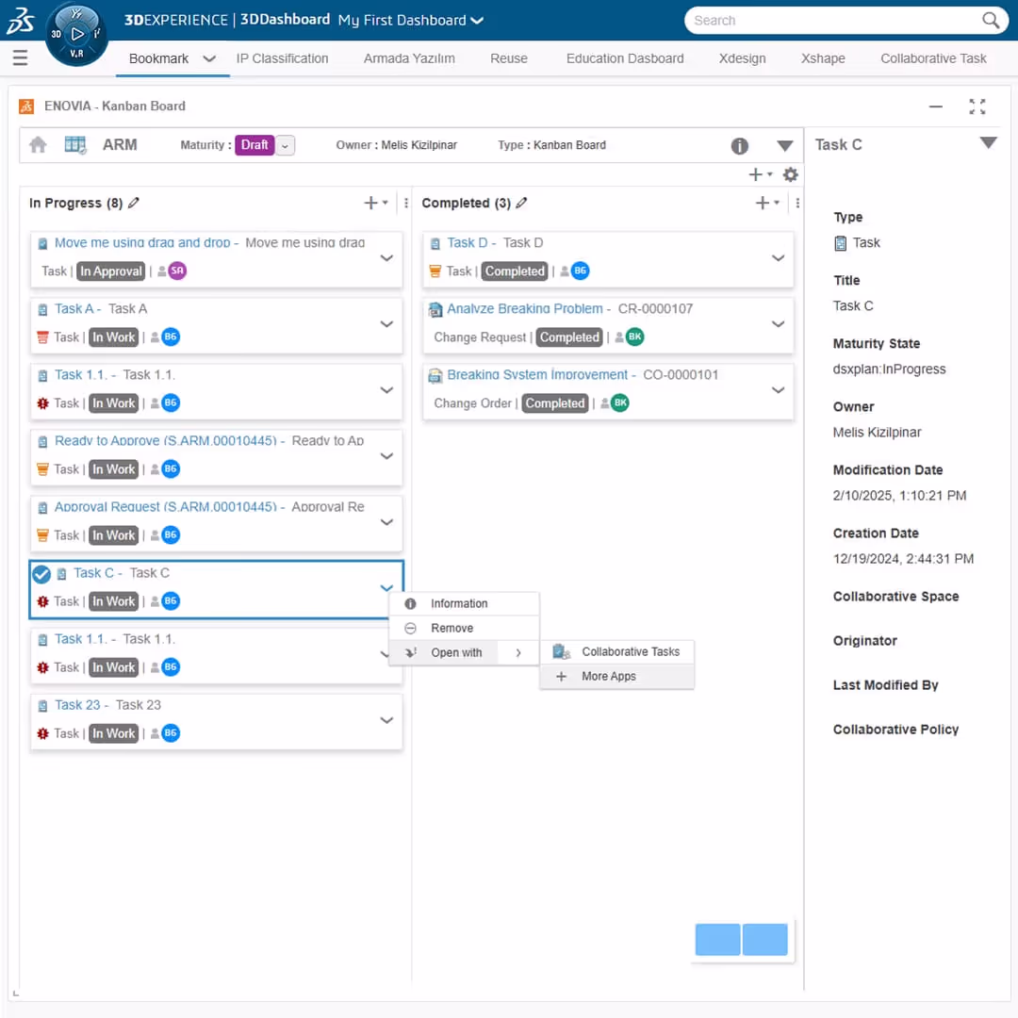Image resolution: width=1018 pixels, height=1018 pixels.
Task: Open Ready to Approve task link
Action: point(166,441)
